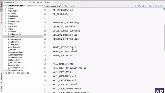Open composer.lock file
This screenshot has height=93, width=165.
(16, 55)
